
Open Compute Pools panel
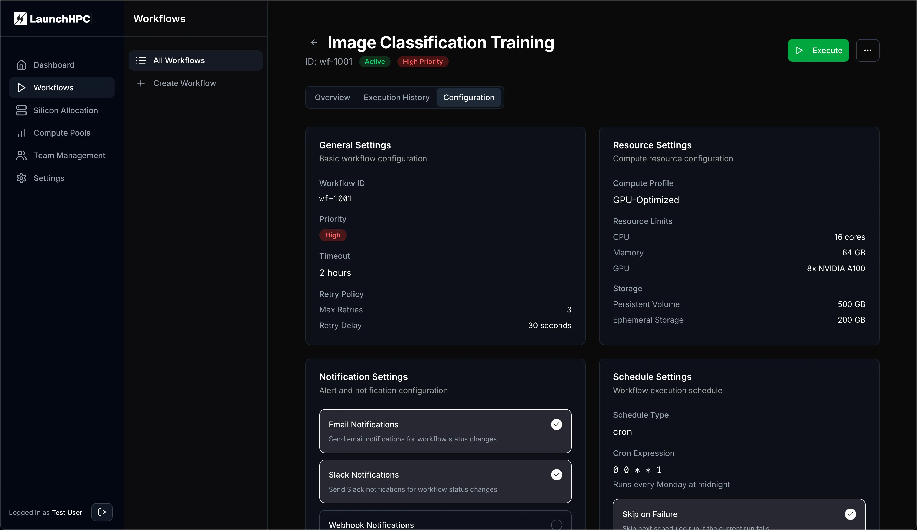click(x=62, y=132)
